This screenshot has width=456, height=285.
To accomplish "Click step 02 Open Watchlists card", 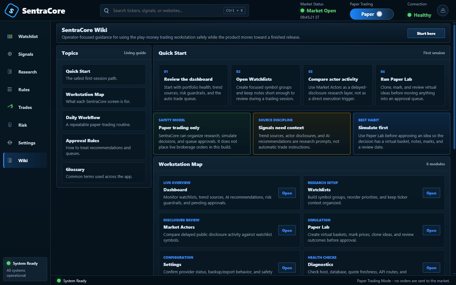I will [x=266, y=85].
